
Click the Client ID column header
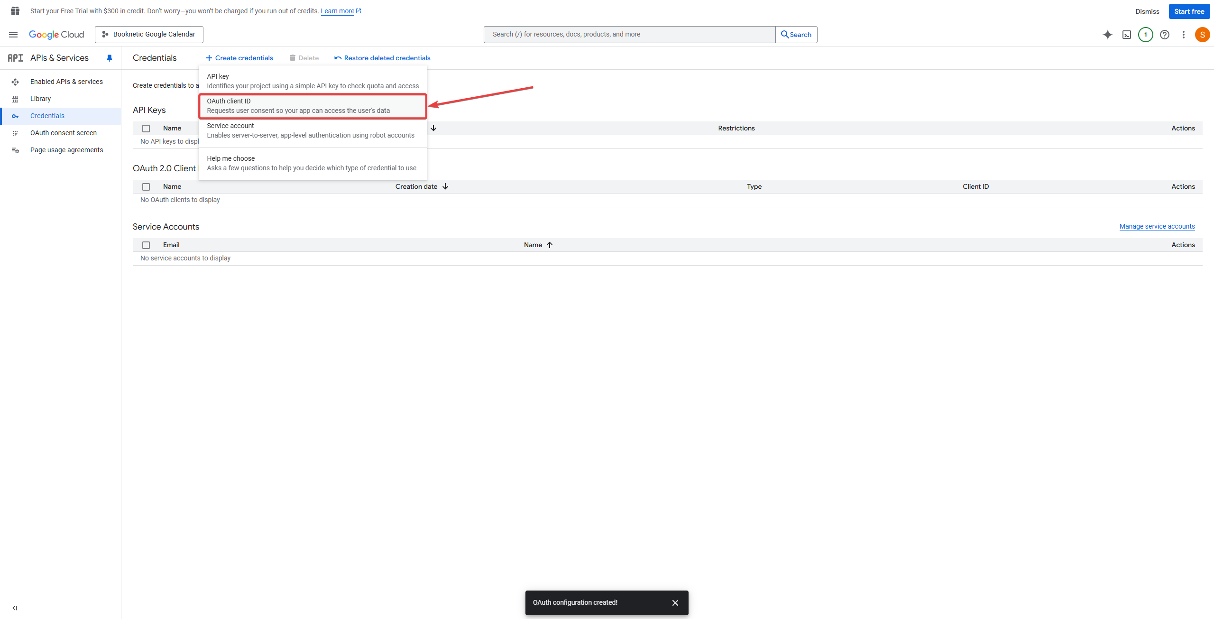[976, 186]
